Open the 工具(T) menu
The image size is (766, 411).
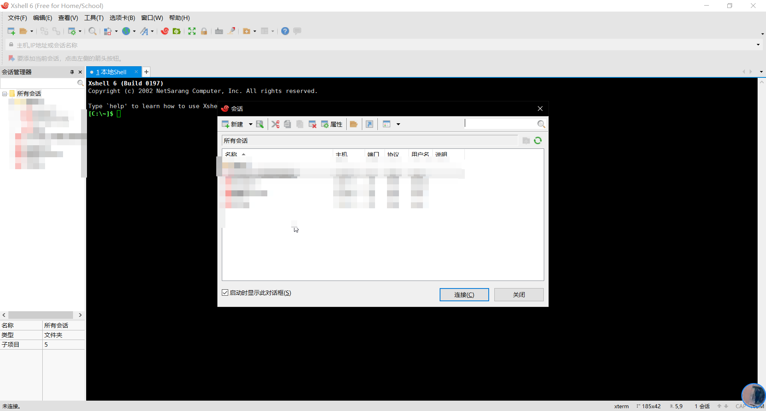[94, 18]
